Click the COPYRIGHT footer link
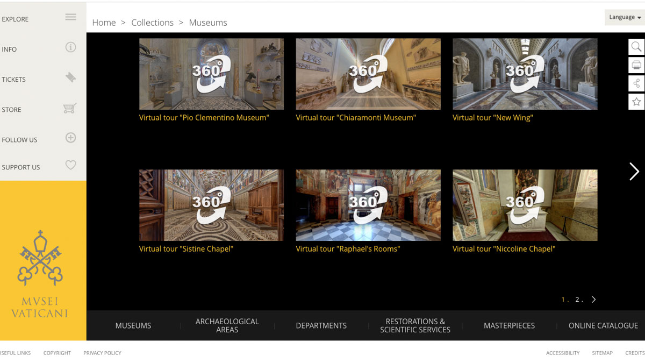Image resolution: width=645 pixels, height=363 pixels. [57, 353]
